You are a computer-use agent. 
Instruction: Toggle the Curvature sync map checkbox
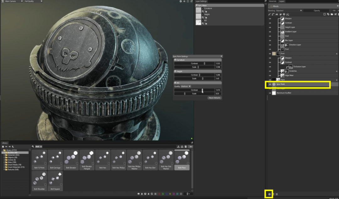(x=202, y=8)
